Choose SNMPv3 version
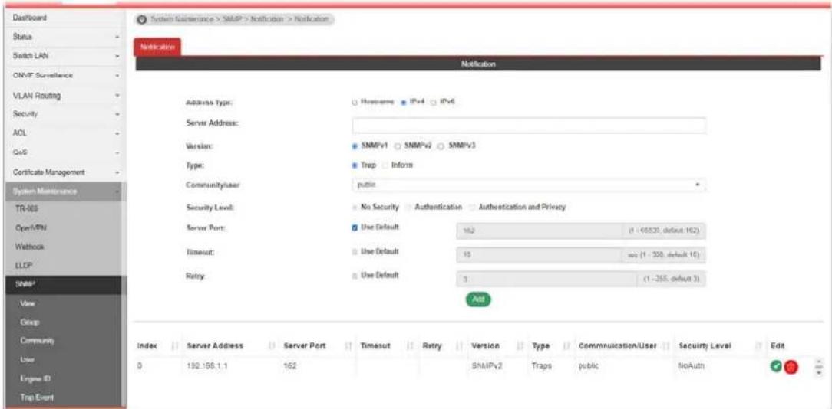 tap(440, 146)
